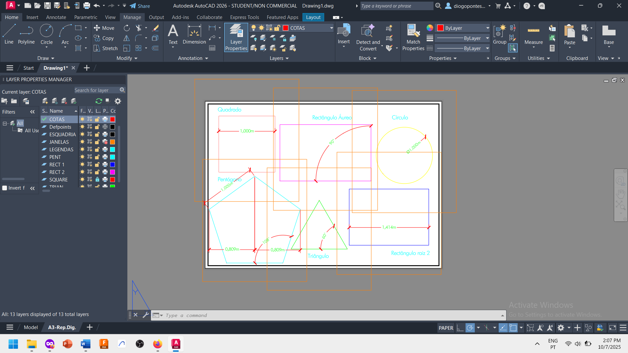Click the Text annotation tool
Screen dimensions: 628x353
click(173, 34)
